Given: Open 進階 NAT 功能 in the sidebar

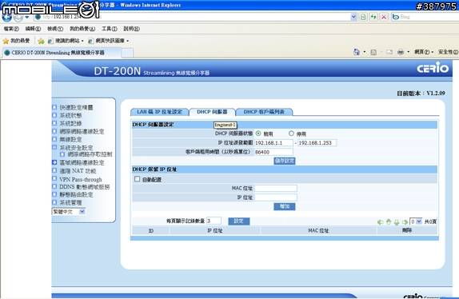Looking at the screenshot, I should click(x=78, y=170).
